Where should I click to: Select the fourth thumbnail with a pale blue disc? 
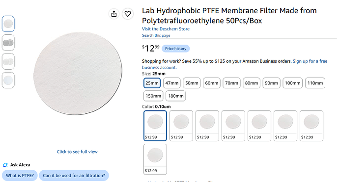(8, 80)
